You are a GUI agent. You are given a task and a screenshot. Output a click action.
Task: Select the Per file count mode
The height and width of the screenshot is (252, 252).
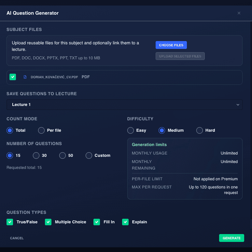click(x=41, y=130)
